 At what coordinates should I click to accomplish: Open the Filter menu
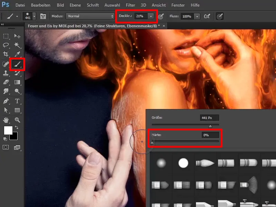coord(130,5)
